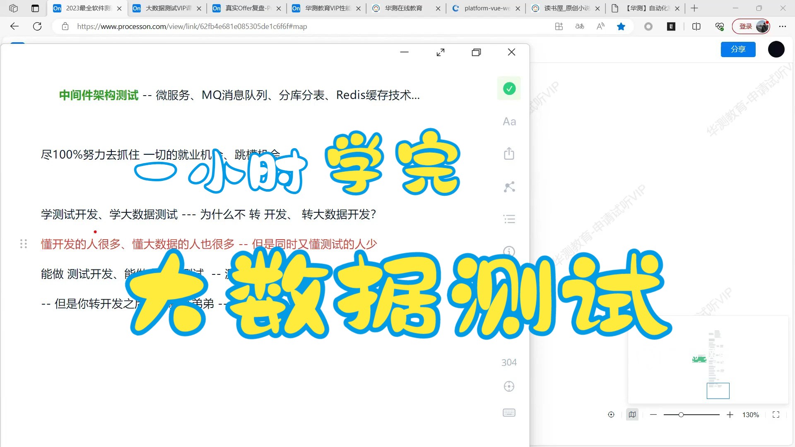Viewport: 795px width, 447px height.
Task: Close the 大数据测试VIP课 tab
Action: [x=199, y=8]
